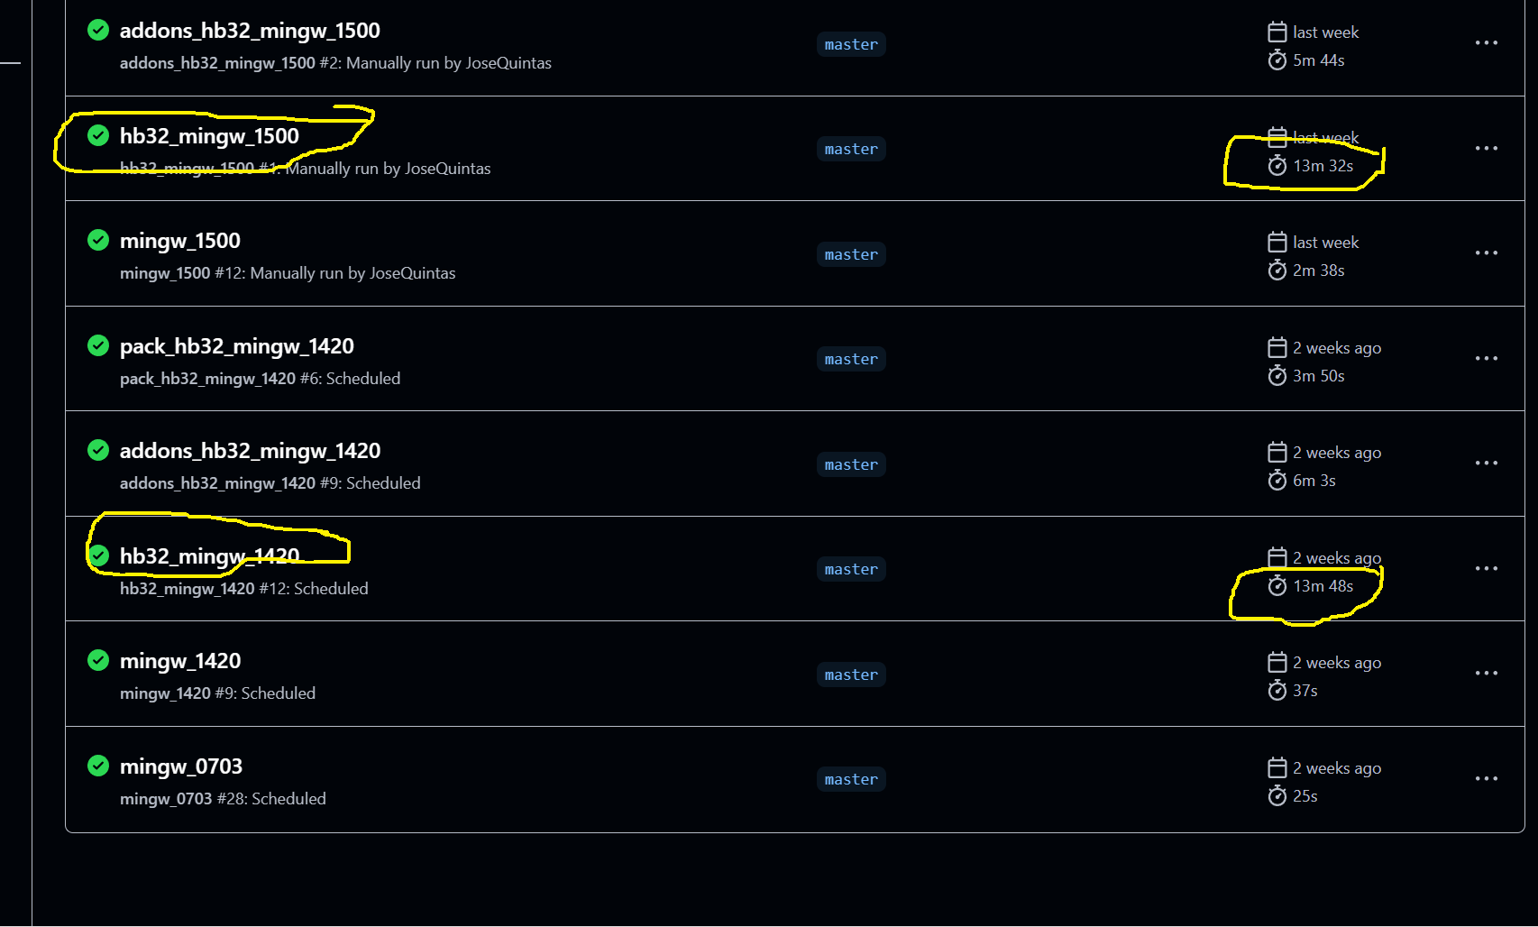Open addons_hb32_mingw_1420 run details
This screenshot has height=927, width=1538.
250,451
